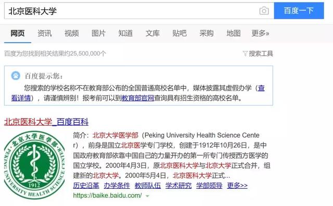Click the camera image-search icon

click(x=264, y=10)
